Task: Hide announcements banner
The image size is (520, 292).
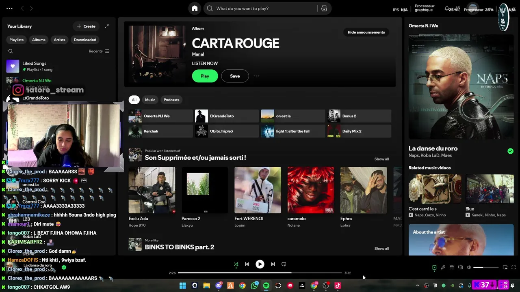Action: click(366, 32)
